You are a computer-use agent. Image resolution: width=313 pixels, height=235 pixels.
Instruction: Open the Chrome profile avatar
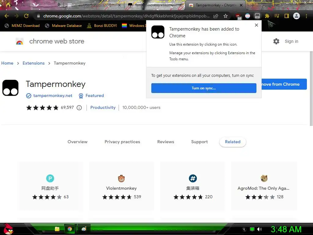(x=296, y=16)
